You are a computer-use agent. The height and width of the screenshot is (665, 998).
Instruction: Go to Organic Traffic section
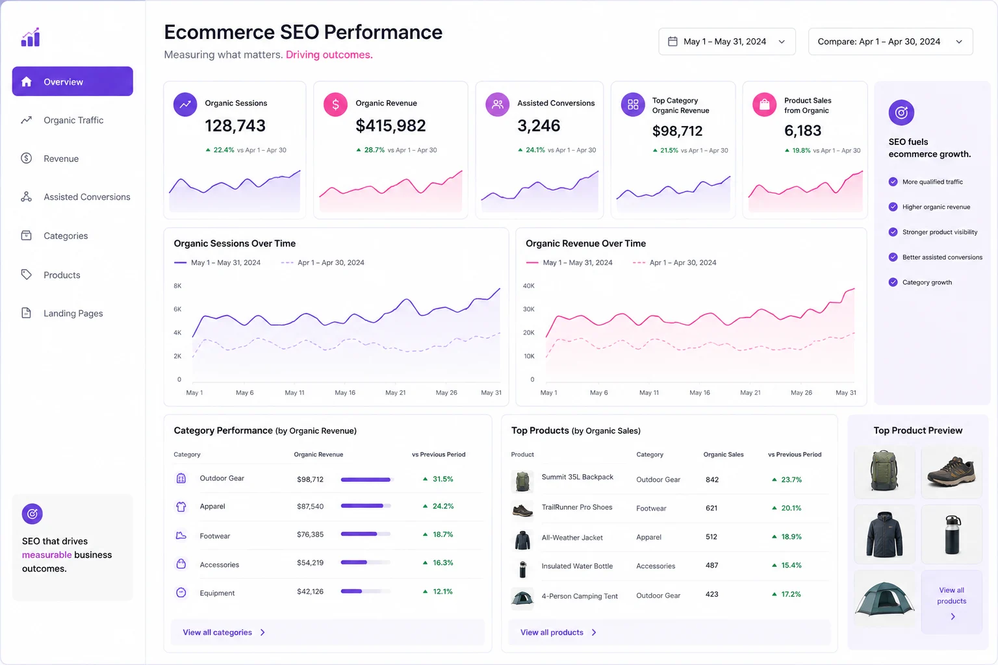click(x=73, y=120)
